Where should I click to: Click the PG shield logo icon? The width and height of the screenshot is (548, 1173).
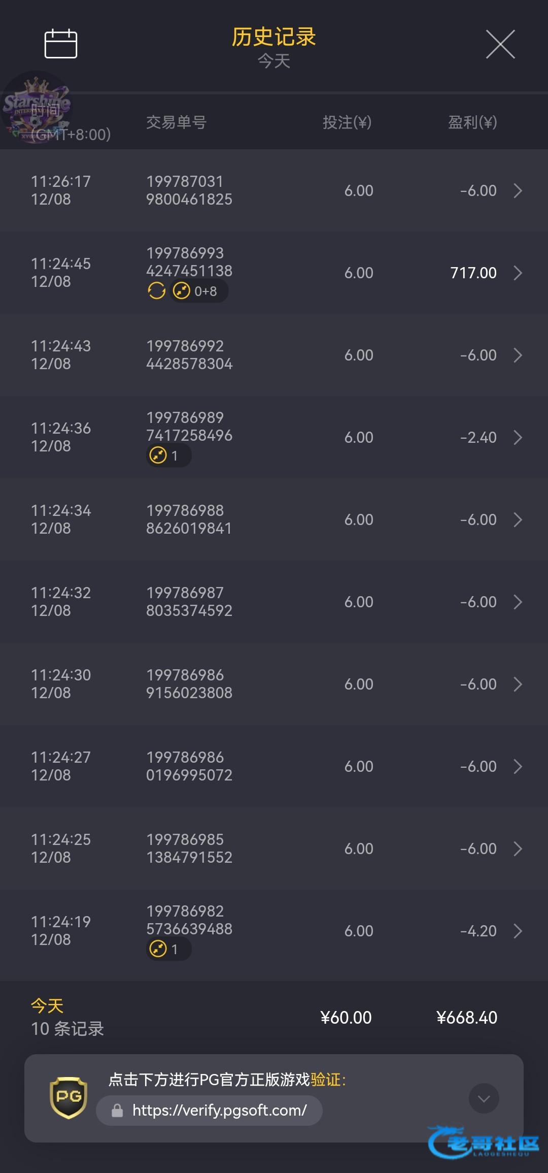(68, 1097)
